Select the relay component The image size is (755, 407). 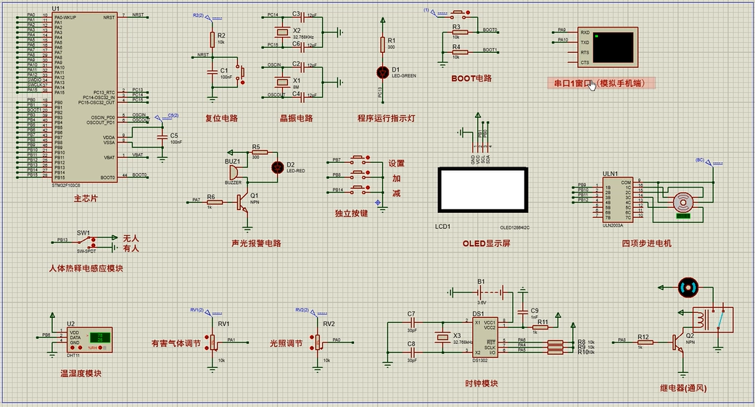tap(713, 319)
